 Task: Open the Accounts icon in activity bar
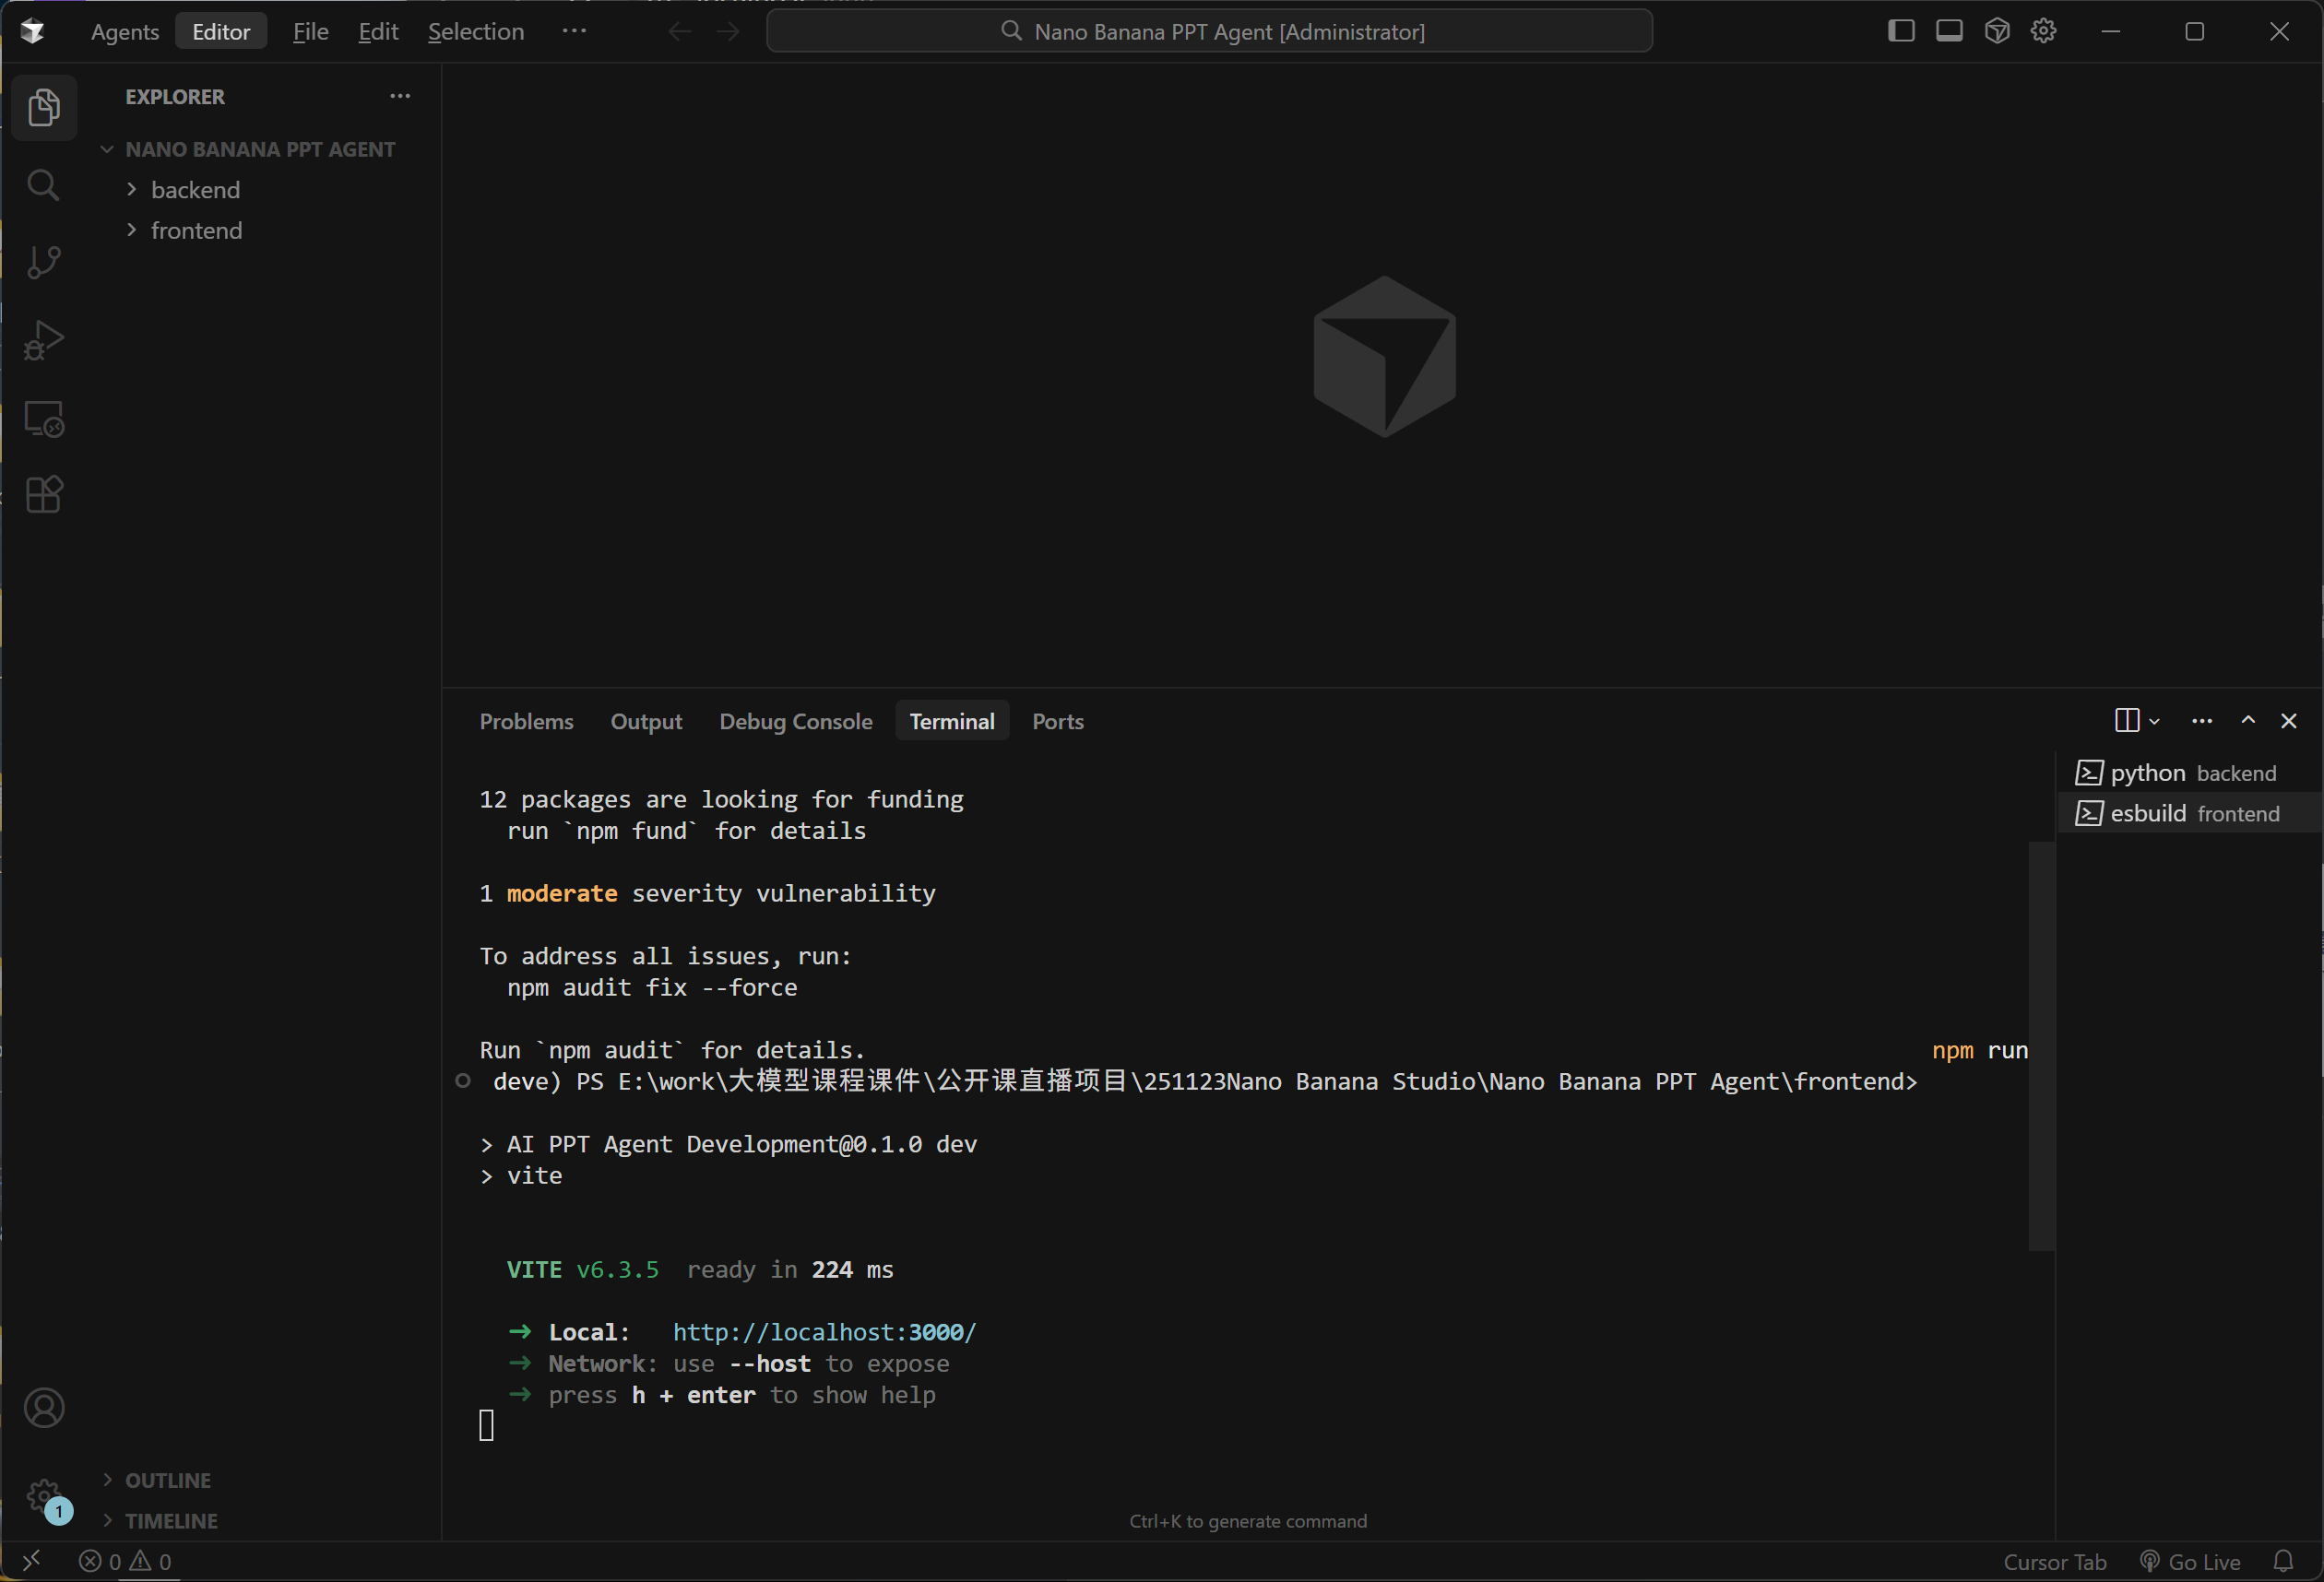43,1408
